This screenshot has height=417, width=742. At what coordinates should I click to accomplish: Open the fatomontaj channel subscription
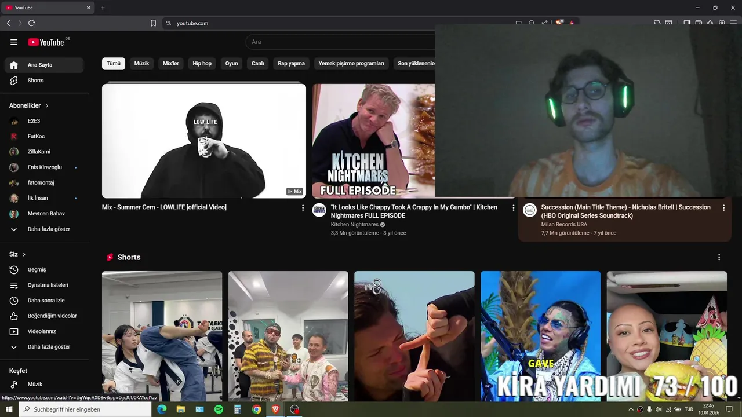pos(44,182)
